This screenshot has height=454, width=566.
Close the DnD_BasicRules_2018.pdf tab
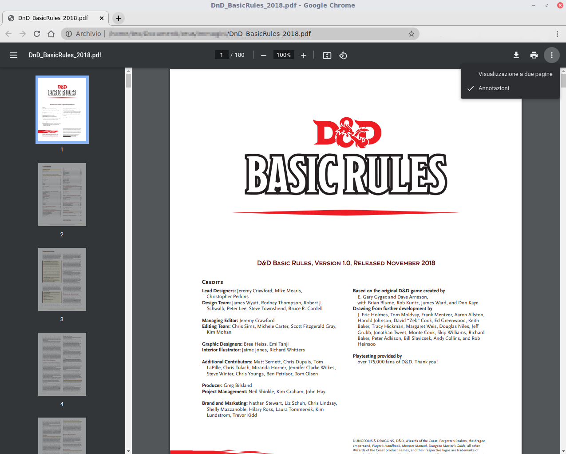click(102, 18)
